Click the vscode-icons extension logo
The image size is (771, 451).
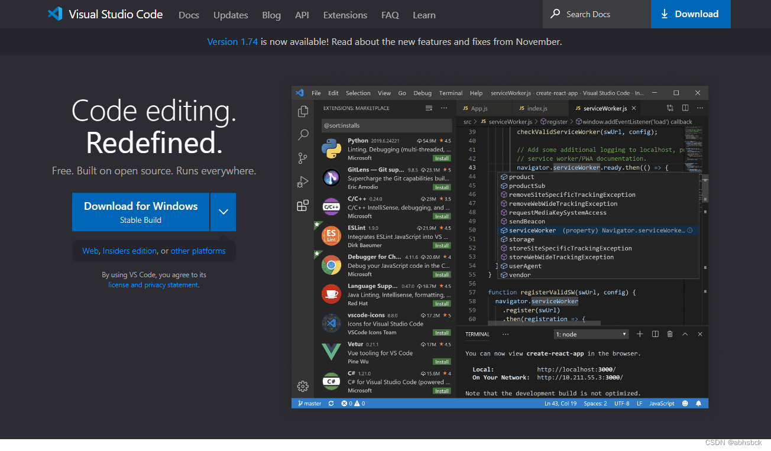click(x=331, y=323)
